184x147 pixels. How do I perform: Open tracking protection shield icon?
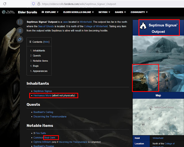point(33,4)
